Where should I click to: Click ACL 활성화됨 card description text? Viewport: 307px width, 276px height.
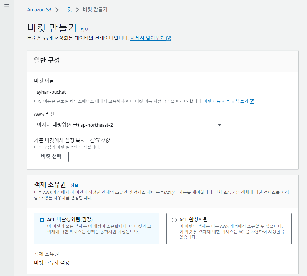coord(232,232)
